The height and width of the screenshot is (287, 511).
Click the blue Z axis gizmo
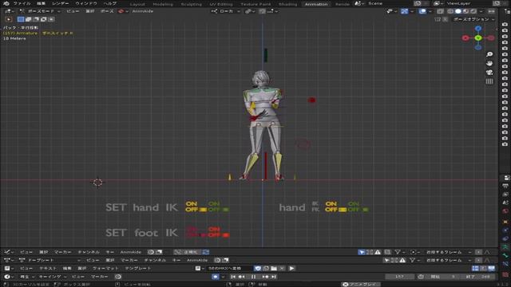tap(478, 29)
